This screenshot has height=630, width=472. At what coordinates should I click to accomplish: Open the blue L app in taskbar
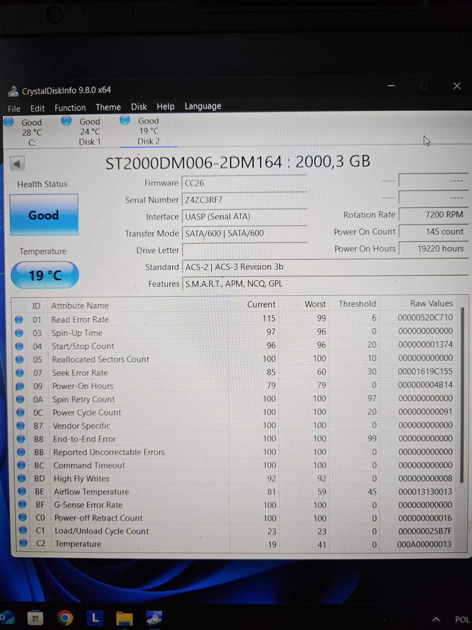click(95, 617)
